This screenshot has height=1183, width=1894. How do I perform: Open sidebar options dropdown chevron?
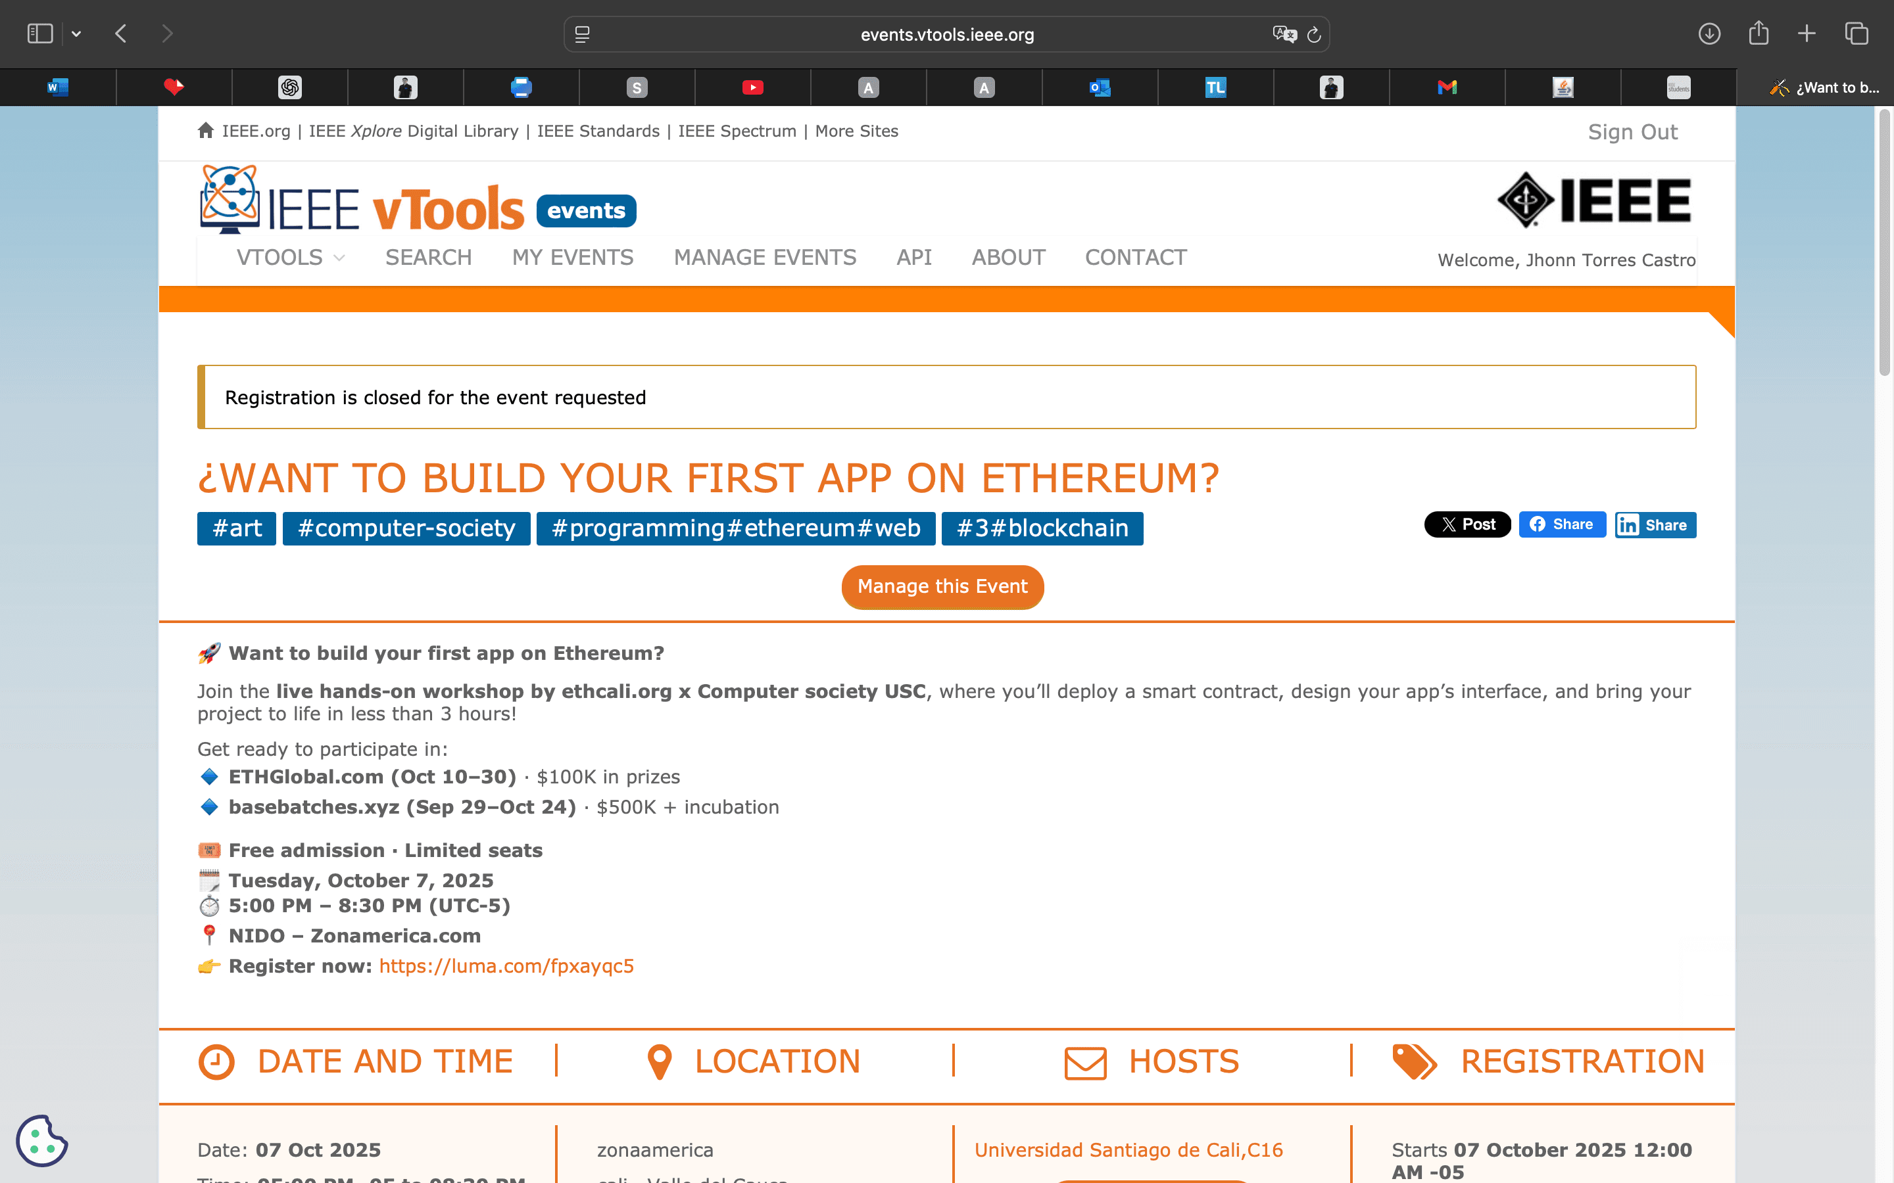click(x=76, y=34)
